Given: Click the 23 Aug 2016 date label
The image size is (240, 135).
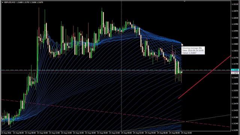Looking at the screenshot, I should (6, 133).
